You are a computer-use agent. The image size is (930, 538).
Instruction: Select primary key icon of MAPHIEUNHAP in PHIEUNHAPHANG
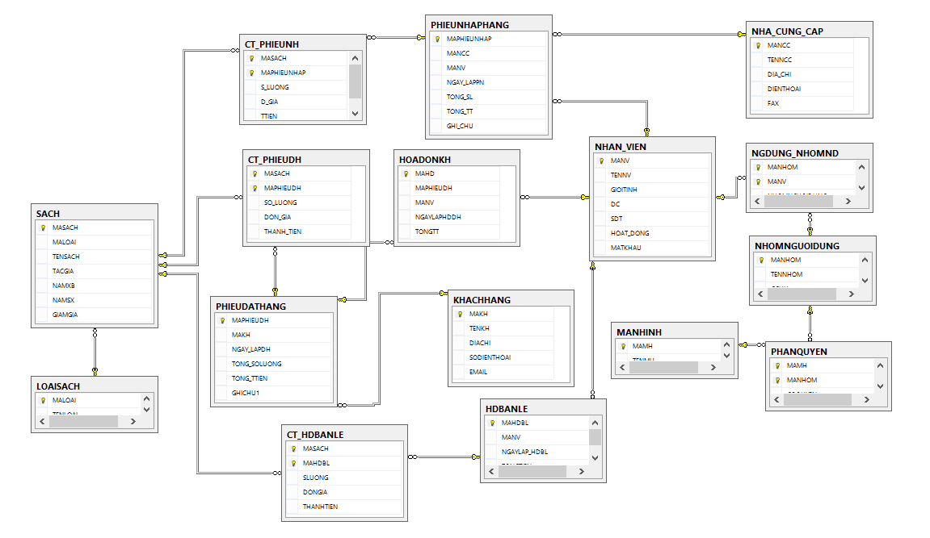click(438, 39)
